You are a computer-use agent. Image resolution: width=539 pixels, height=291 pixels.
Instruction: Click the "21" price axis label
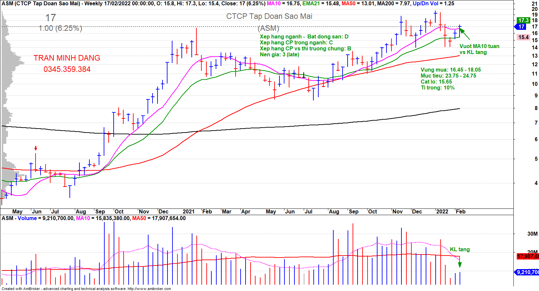[535, 4]
